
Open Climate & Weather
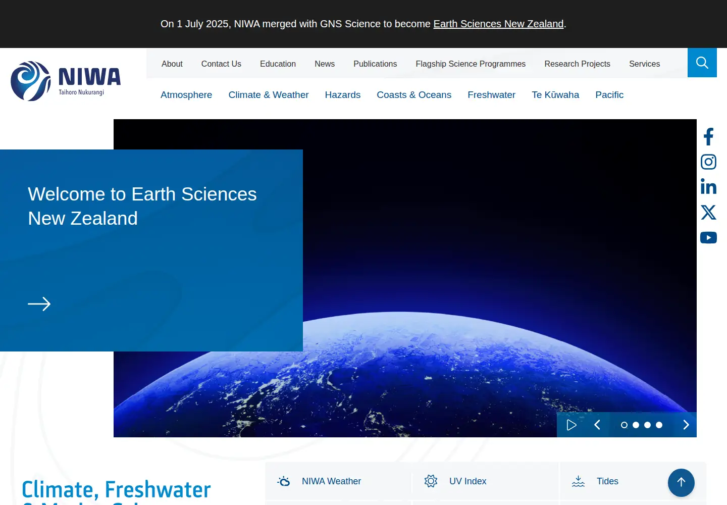coord(269,95)
